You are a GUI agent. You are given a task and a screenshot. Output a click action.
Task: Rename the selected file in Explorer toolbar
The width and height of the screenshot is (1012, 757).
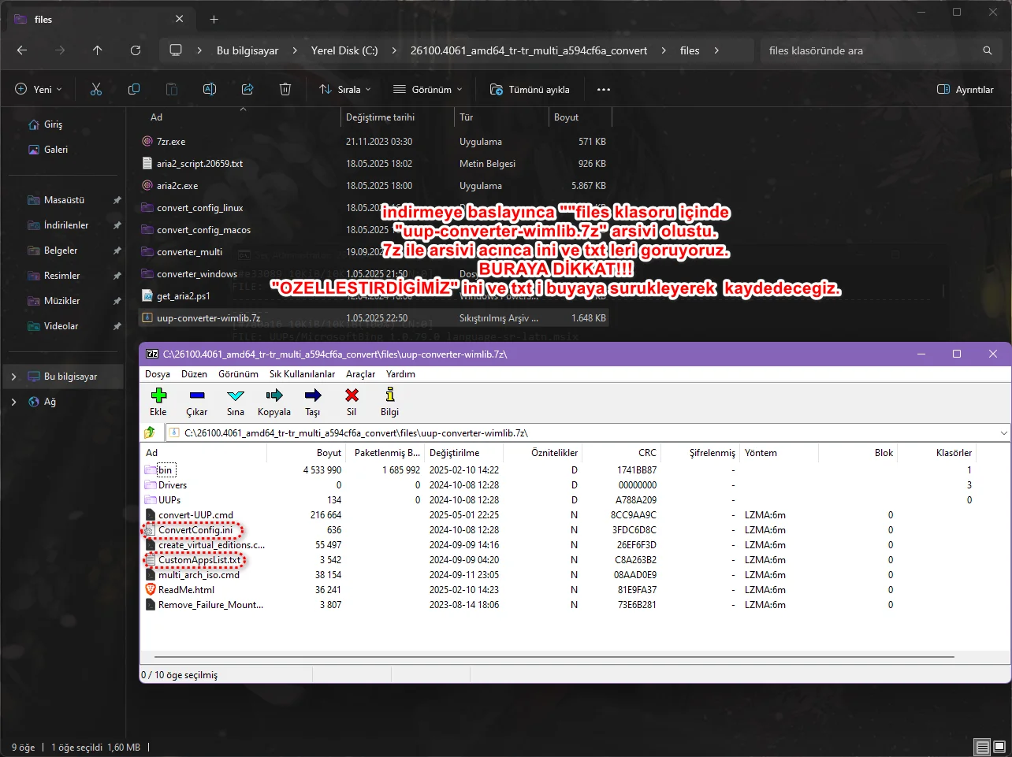pos(210,89)
